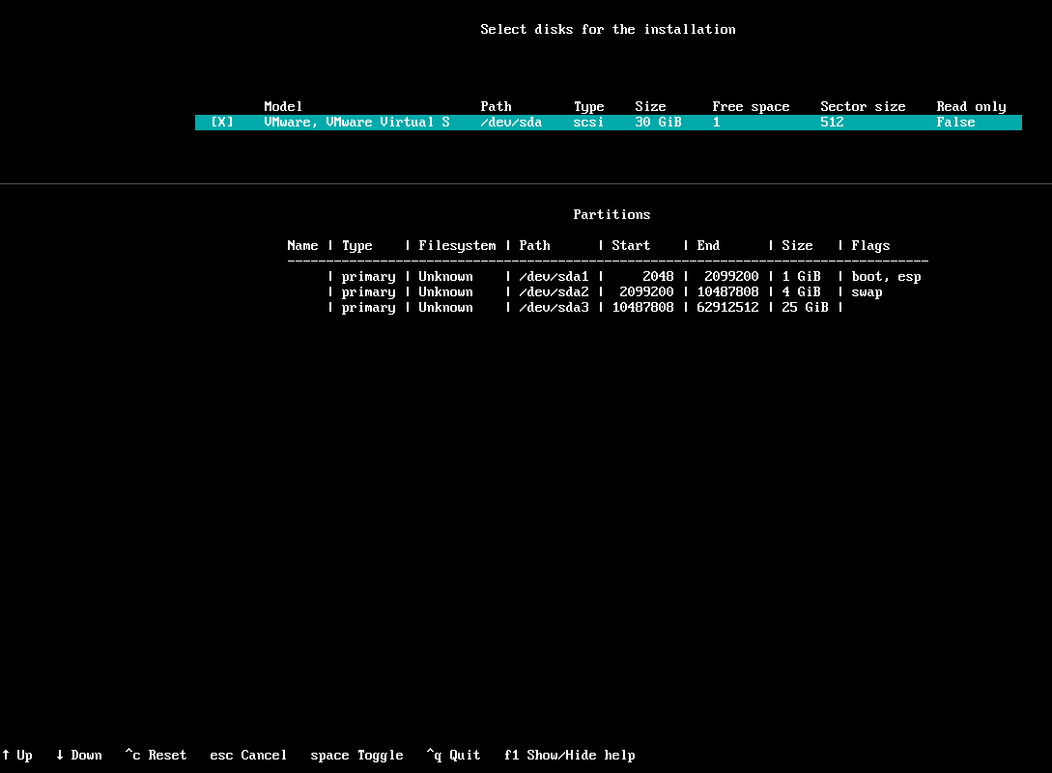Click the space Toggle shortcut label
This screenshot has width=1052, height=773.
coord(356,756)
